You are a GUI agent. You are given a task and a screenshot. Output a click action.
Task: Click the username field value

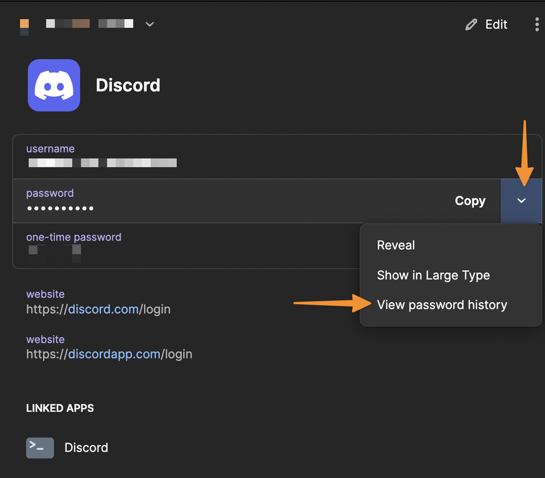pos(103,163)
